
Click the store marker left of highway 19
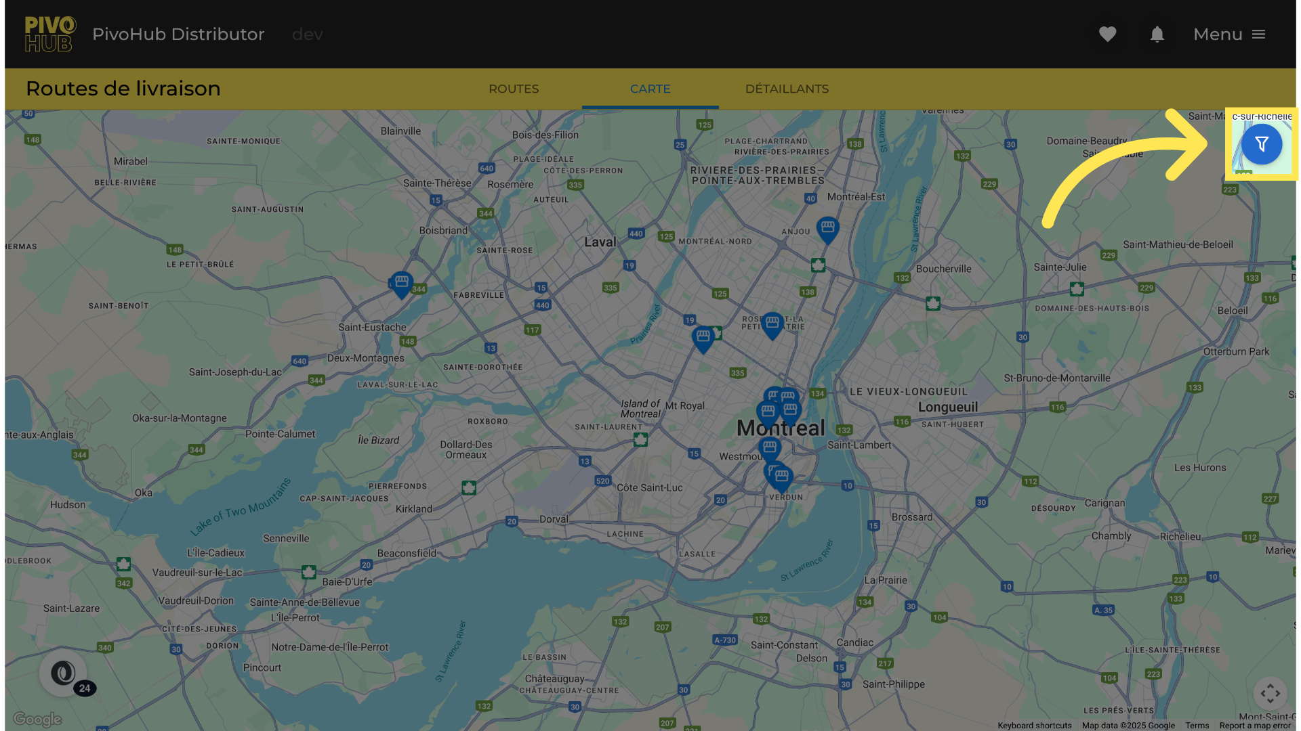[703, 338]
